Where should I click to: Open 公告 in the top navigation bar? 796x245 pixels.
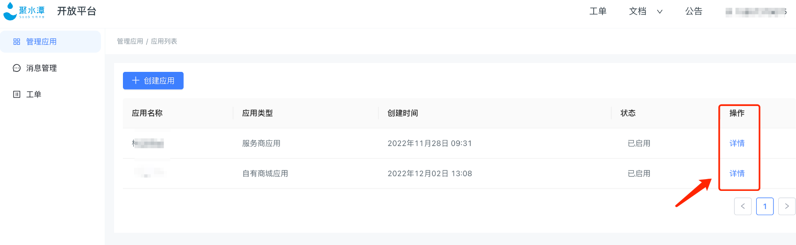tap(694, 11)
